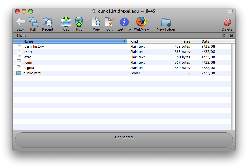
Task: Click the green zoom window button
Action: point(31,11)
